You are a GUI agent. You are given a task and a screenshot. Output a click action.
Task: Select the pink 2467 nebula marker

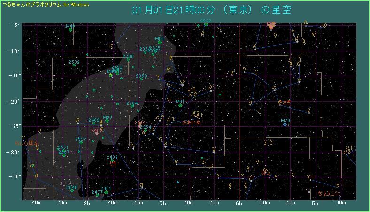click(97, 133)
